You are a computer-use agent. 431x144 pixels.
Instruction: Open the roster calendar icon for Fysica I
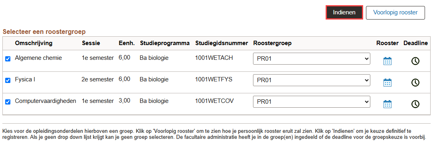(387, 83)
